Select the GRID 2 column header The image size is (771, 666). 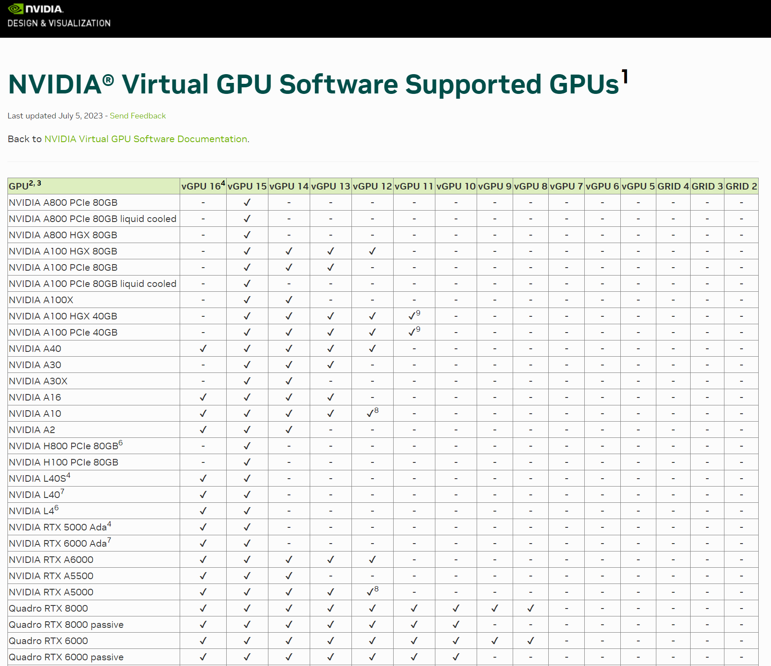pos(741,186)
